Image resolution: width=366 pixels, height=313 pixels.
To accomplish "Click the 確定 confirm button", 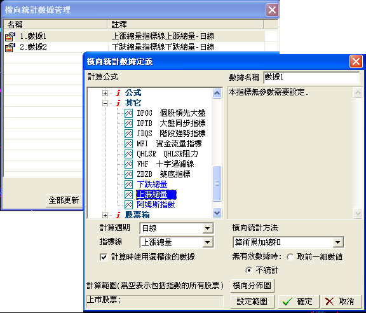I will [299, 302].
